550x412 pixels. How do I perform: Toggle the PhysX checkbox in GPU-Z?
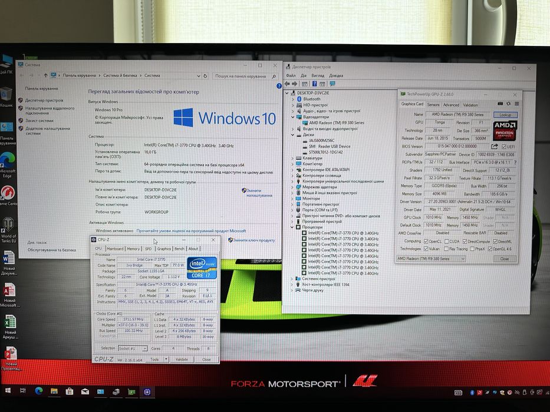pyautogui.click(x=472, y=249)
